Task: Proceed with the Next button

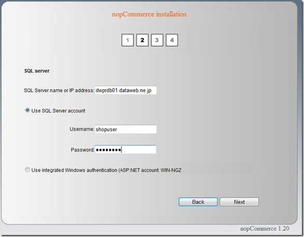Action: tap(239, 202)
